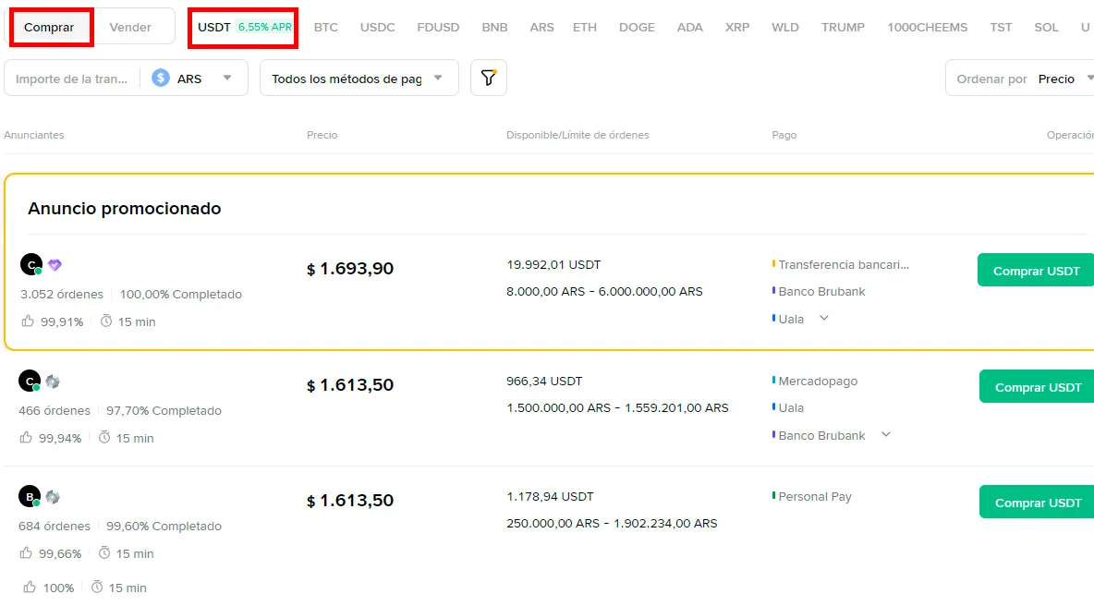Viewport: 1094px width, 606px height.
Task: Expand payment methods chevron next to Uala
Action: (824, 318)
